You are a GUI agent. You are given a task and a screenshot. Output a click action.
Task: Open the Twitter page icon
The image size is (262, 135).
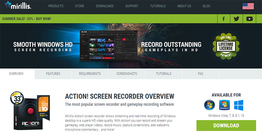236,19
